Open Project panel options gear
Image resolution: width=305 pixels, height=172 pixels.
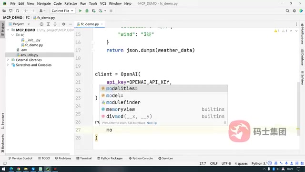pyautogui.click(x=63, y=24)
